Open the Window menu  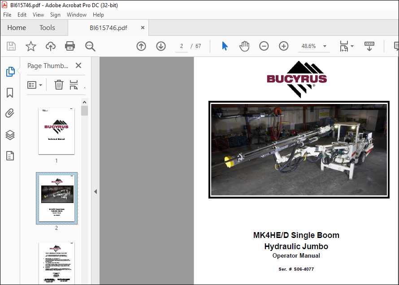point(77,15)
